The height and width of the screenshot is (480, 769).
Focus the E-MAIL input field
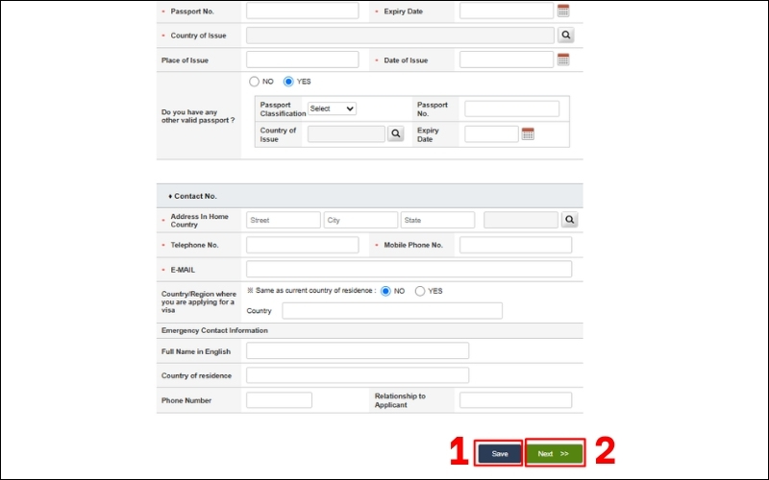(409, 270)
